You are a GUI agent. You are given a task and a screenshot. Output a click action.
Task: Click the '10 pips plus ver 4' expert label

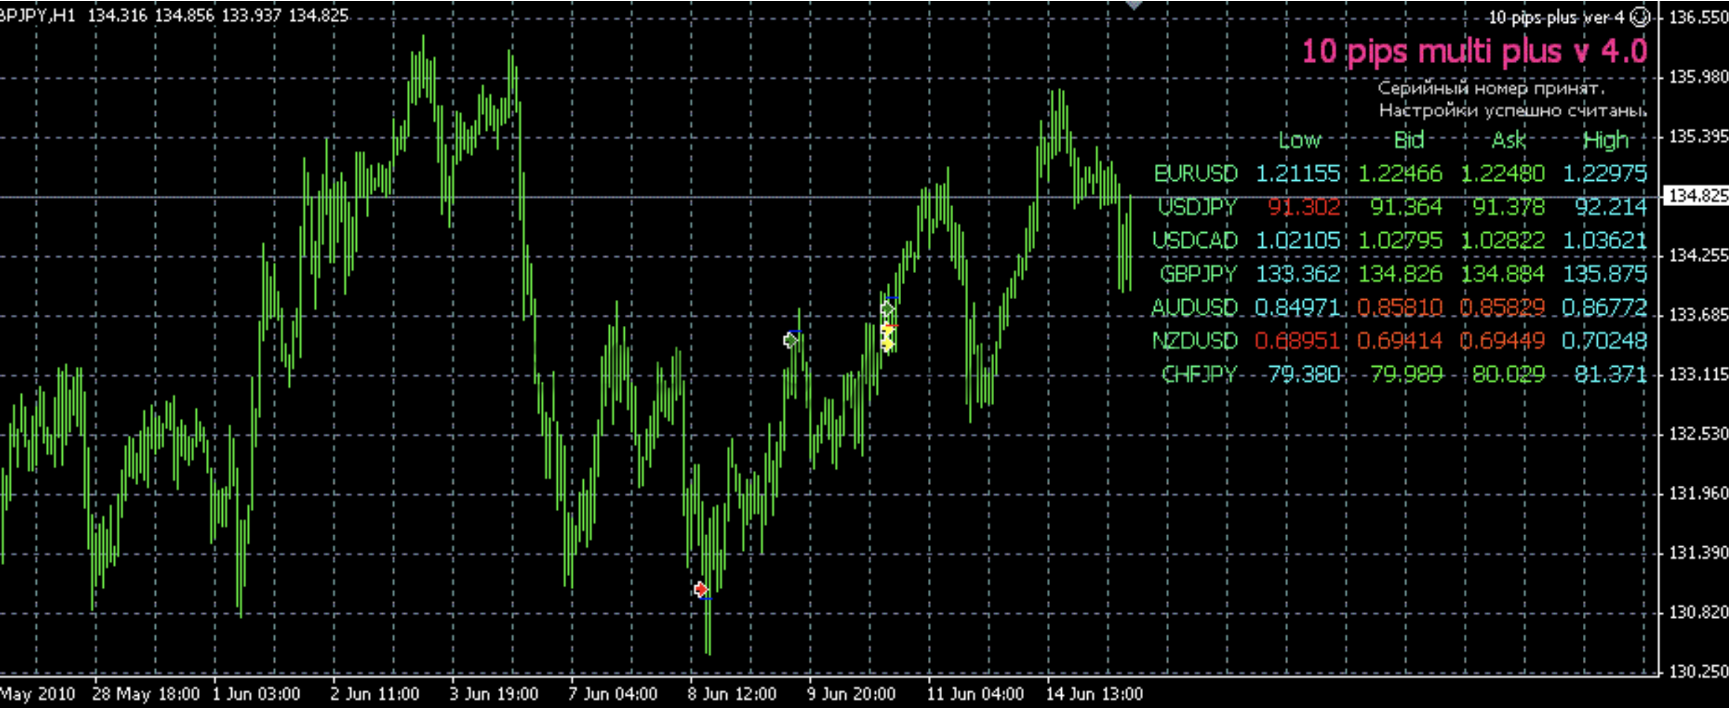(x=1556, y=18)
